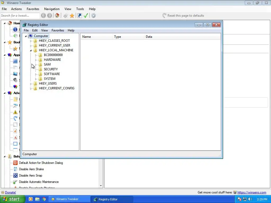Click the house Home icon in Winaero toolbar

tap(57, 16)
